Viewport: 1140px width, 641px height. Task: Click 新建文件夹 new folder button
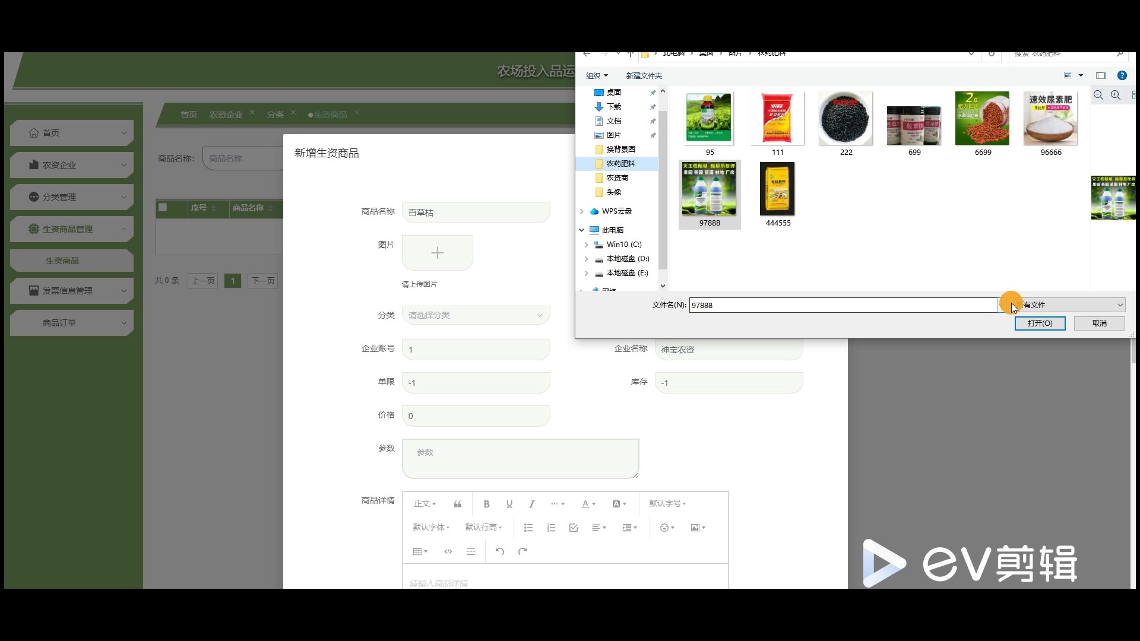644,75
